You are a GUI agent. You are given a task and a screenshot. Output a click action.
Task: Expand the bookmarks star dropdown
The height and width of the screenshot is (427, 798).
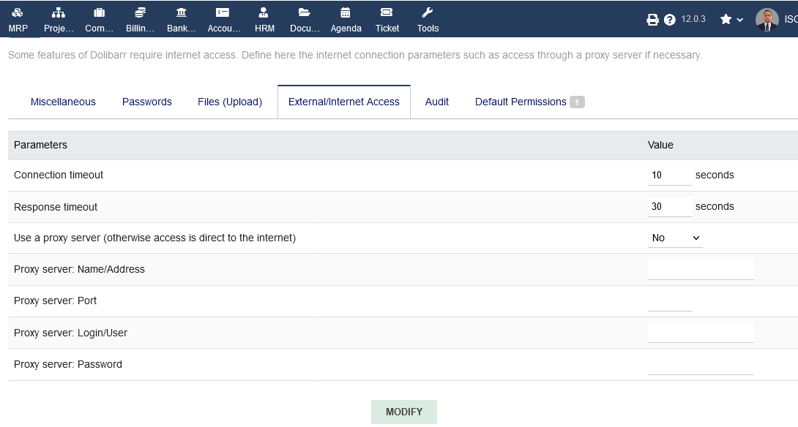[731, 19]
